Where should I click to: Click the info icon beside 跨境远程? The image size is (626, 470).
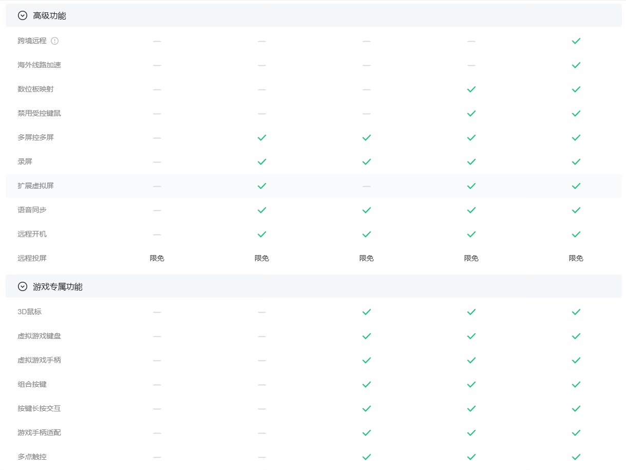[x=55, y=41]
